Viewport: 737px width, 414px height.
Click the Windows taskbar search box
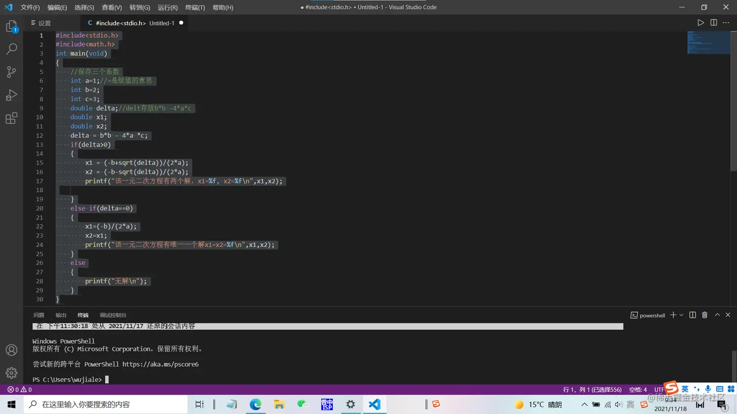(106, 404)
